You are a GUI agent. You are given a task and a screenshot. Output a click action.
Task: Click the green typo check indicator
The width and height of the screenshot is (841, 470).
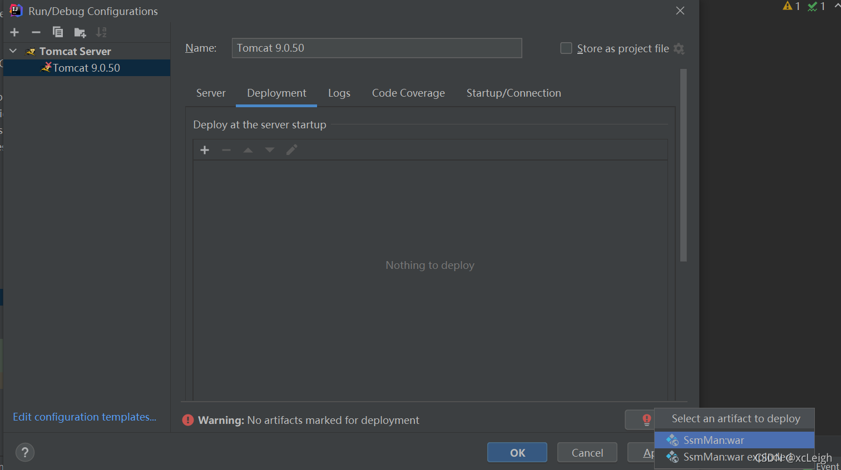click(x=817, y=6)
